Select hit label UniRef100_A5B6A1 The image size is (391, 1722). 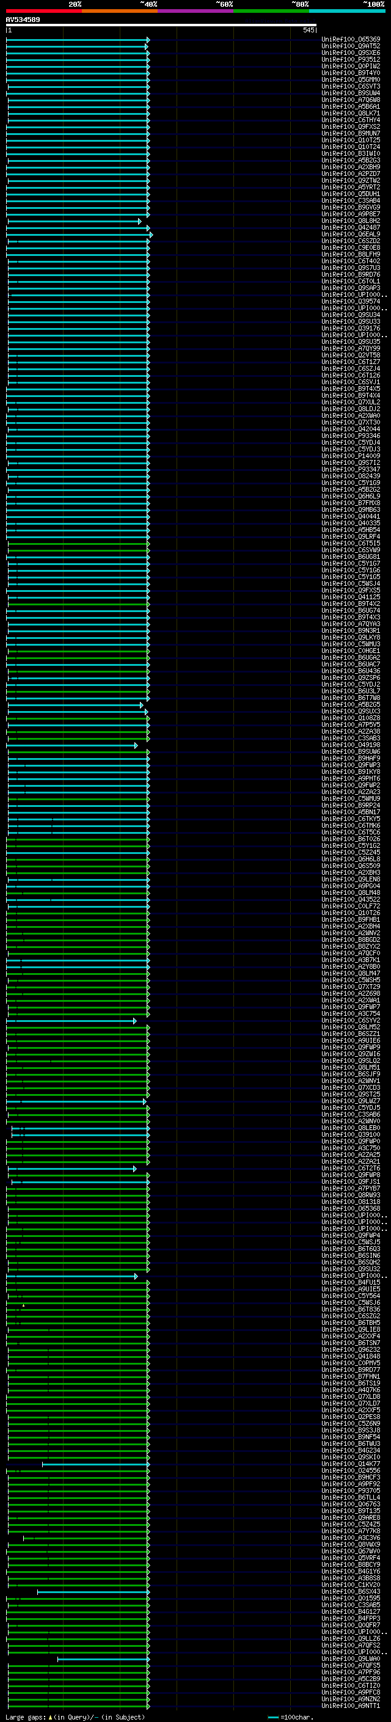tap(351, 106)
